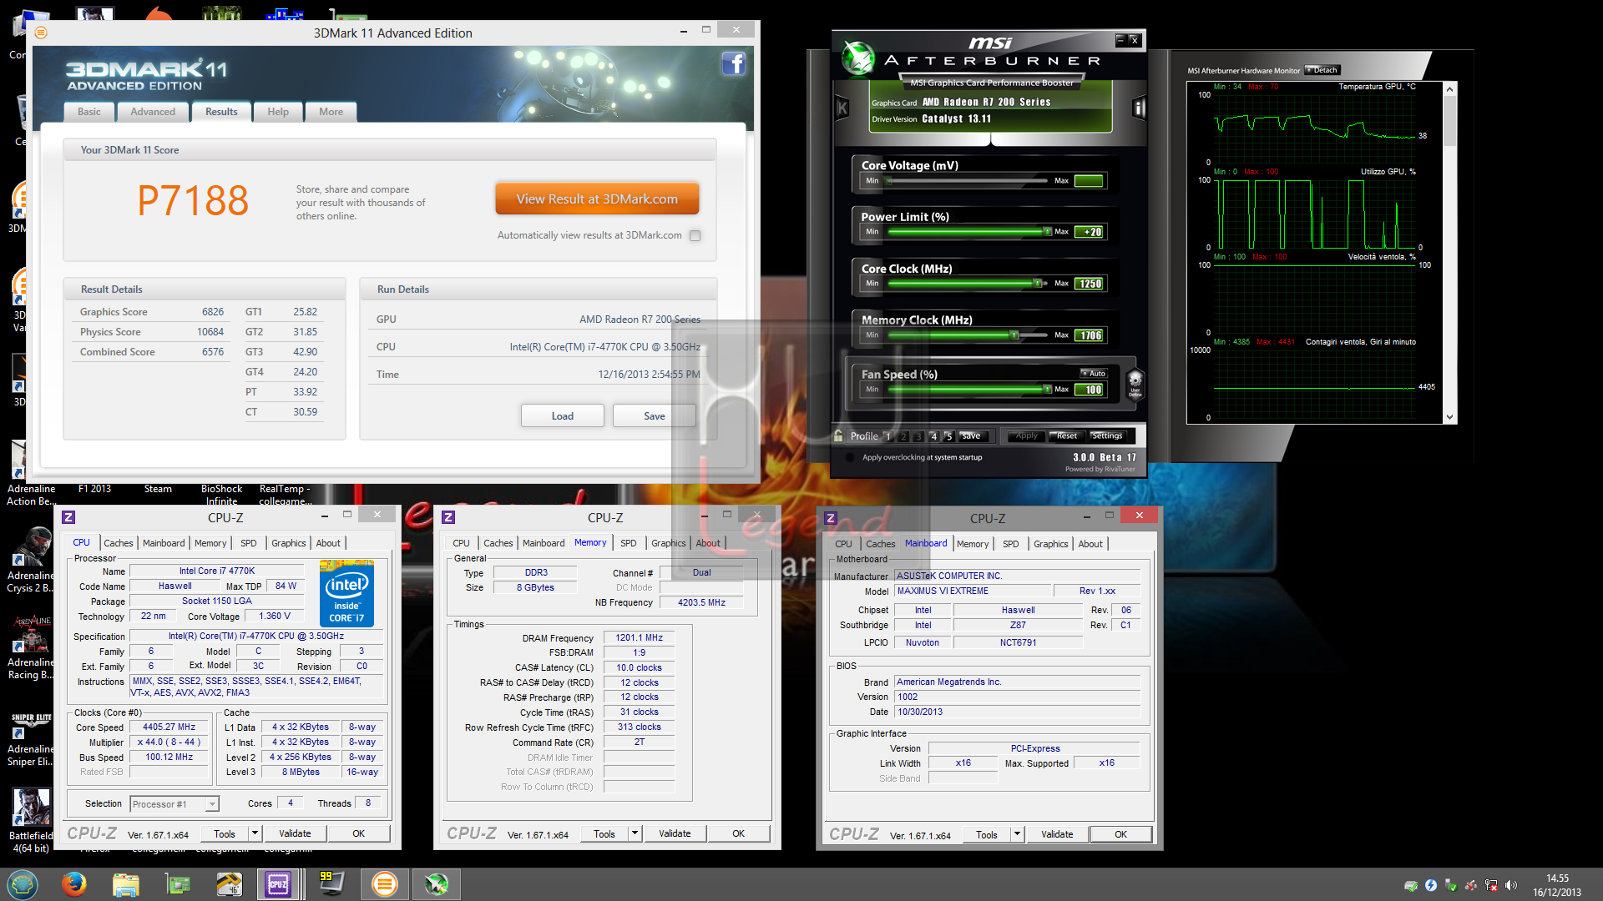Open SPD tab in CPU-Z Memory window
This screenshot has height=901, width=1603.
[629, 543]
